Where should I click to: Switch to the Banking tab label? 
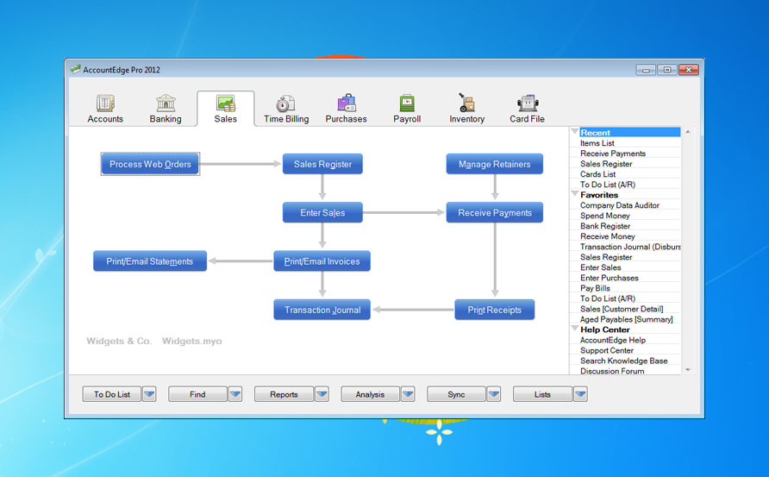pos(166,119)
